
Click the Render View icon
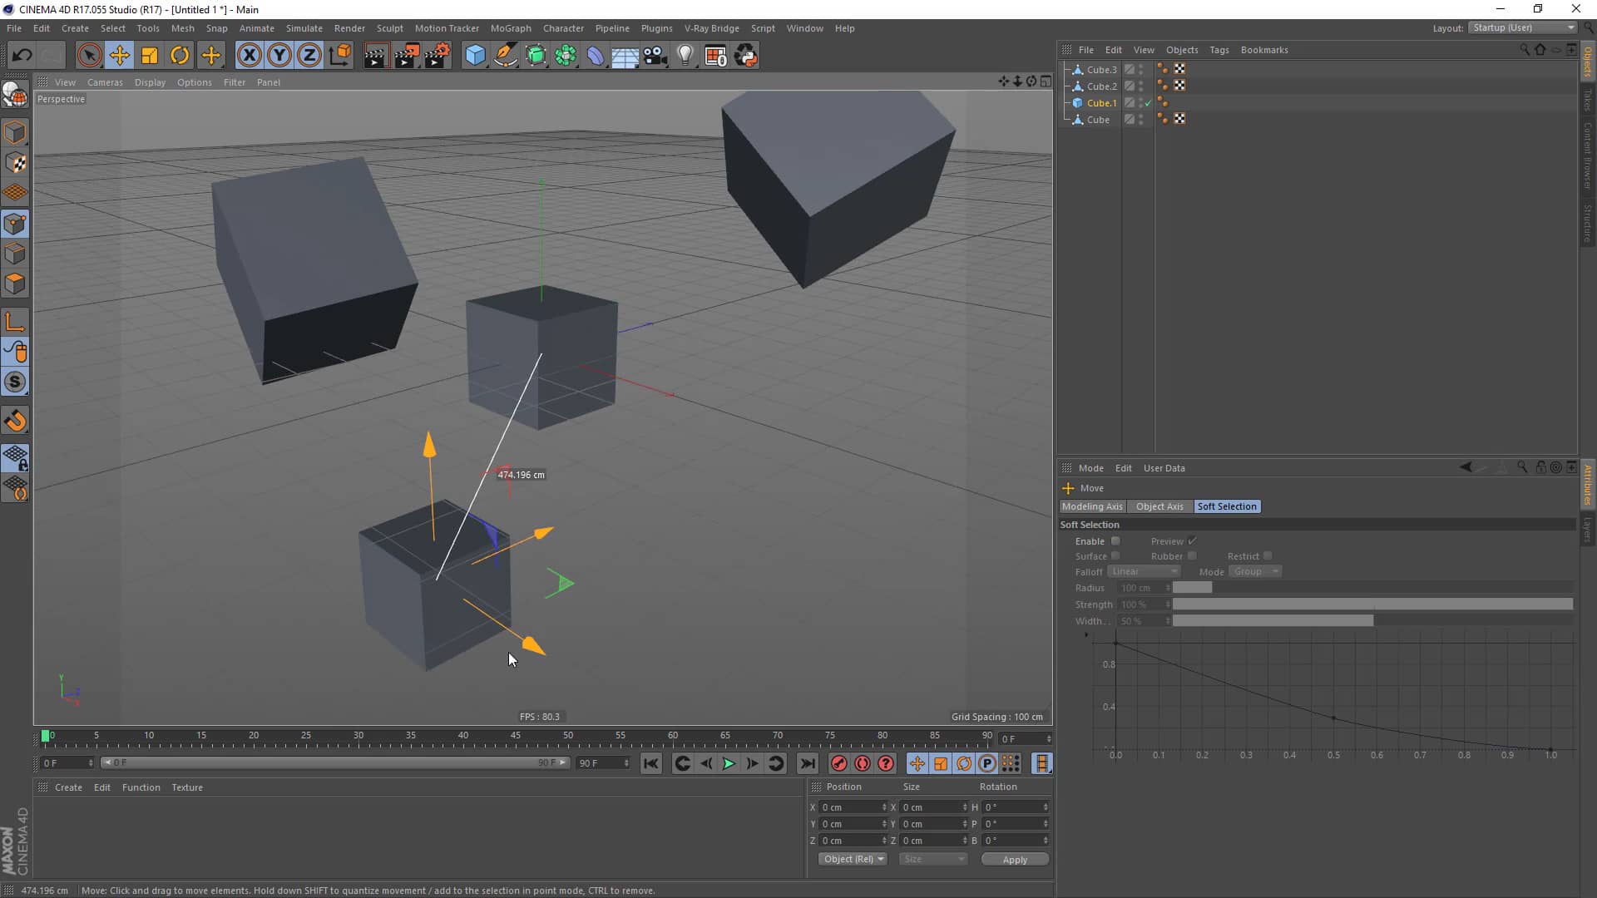click(376, 55)
